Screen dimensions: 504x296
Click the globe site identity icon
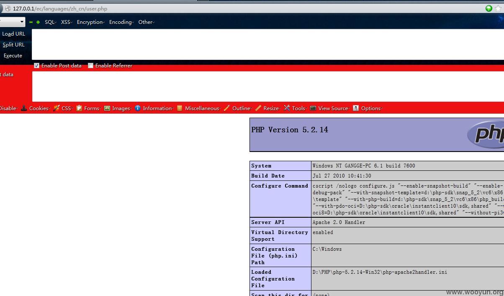coord(8,8)
